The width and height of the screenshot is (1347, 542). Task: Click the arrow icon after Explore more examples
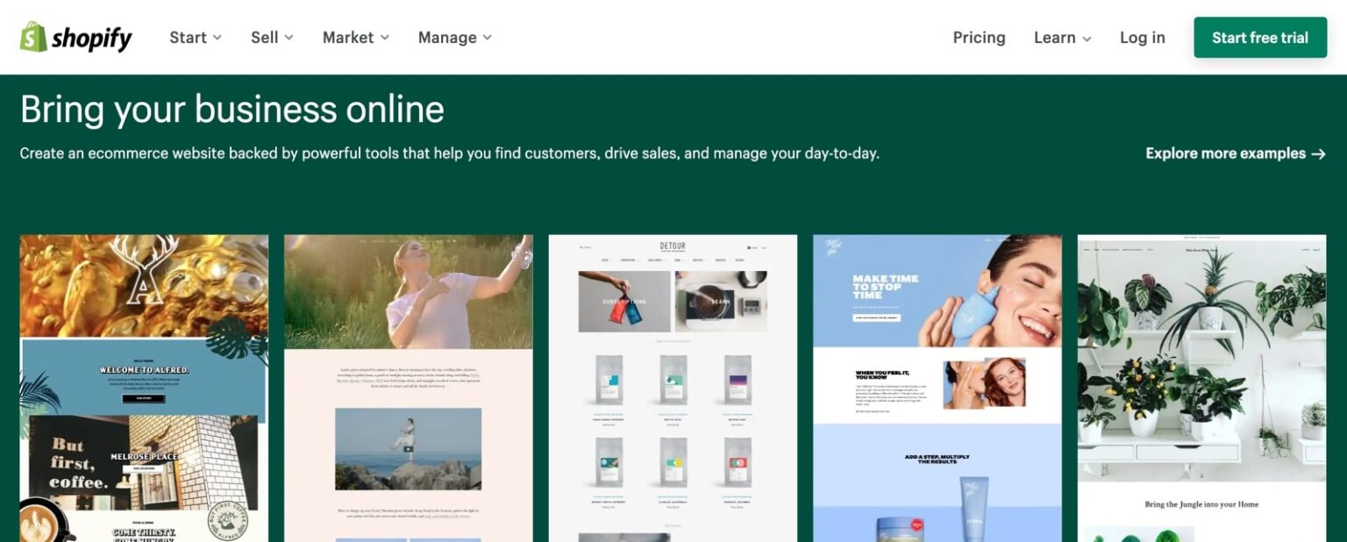click(x=1318, y=153)
